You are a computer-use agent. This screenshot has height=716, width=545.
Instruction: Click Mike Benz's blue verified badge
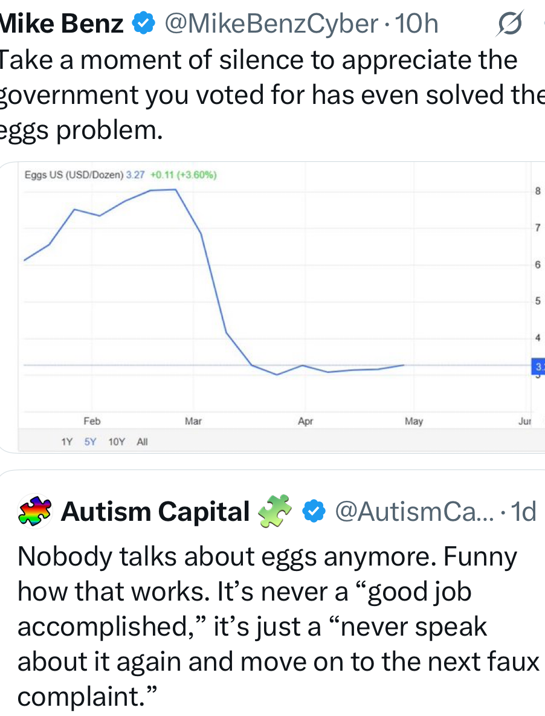coord(142,24)
